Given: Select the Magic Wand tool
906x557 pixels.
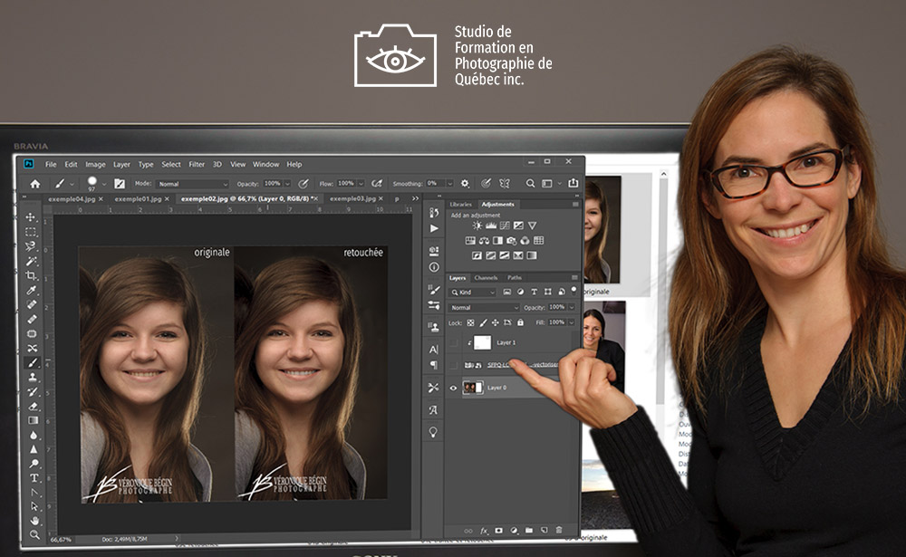Looking at the screenshot, I should coord(31,261).
